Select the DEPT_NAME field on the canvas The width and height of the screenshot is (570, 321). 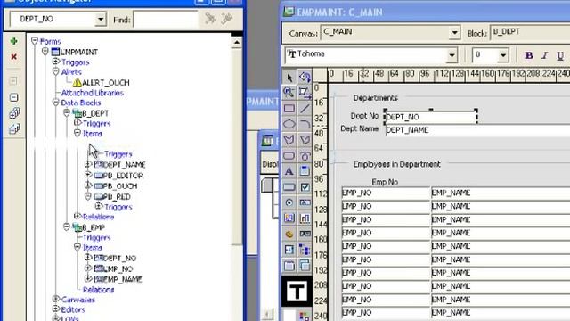point(477,130)
